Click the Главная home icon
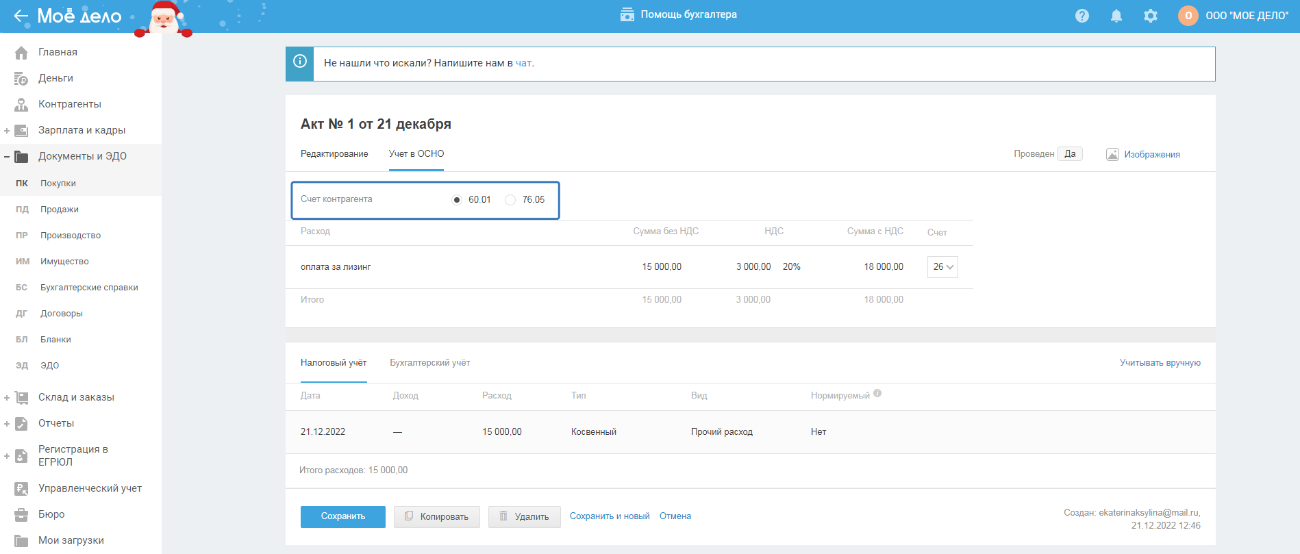This screenshot has height=554, width=1300. point(21,53)
